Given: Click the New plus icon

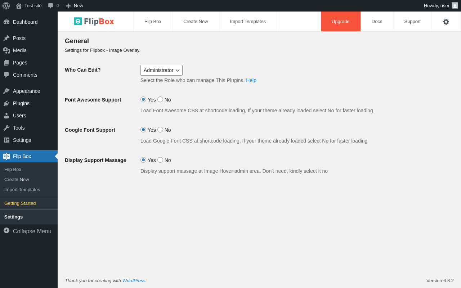Looking at the screenshot, I should (x=68, y=6).
